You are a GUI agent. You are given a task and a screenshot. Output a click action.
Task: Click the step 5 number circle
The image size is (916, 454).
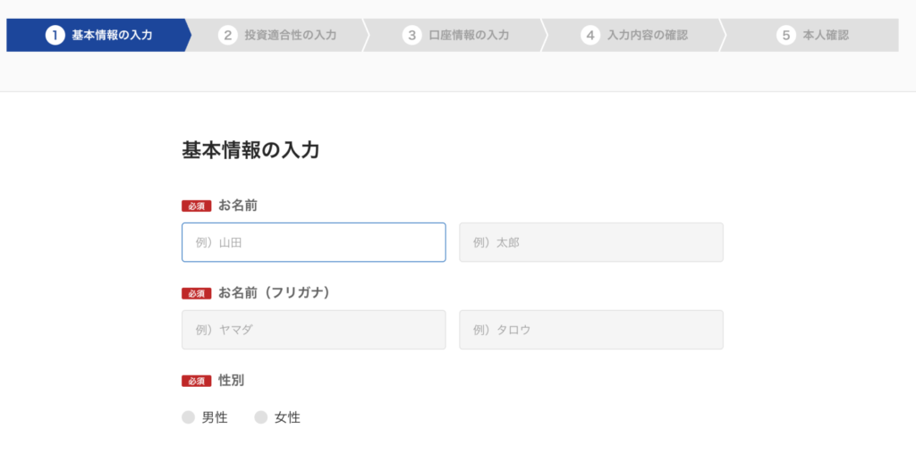(786, 36)
